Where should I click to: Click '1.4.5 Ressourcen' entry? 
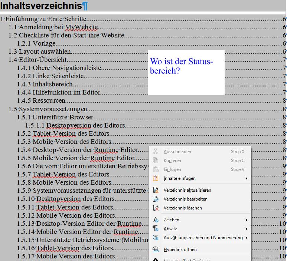tap(41, 100)
